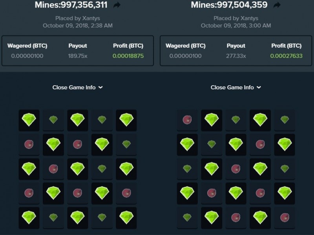Image resolution: width=314 pixels, height=235 pixels.
Task: Left board: click row 3, column 2 mine
Action: click(53, 169)
